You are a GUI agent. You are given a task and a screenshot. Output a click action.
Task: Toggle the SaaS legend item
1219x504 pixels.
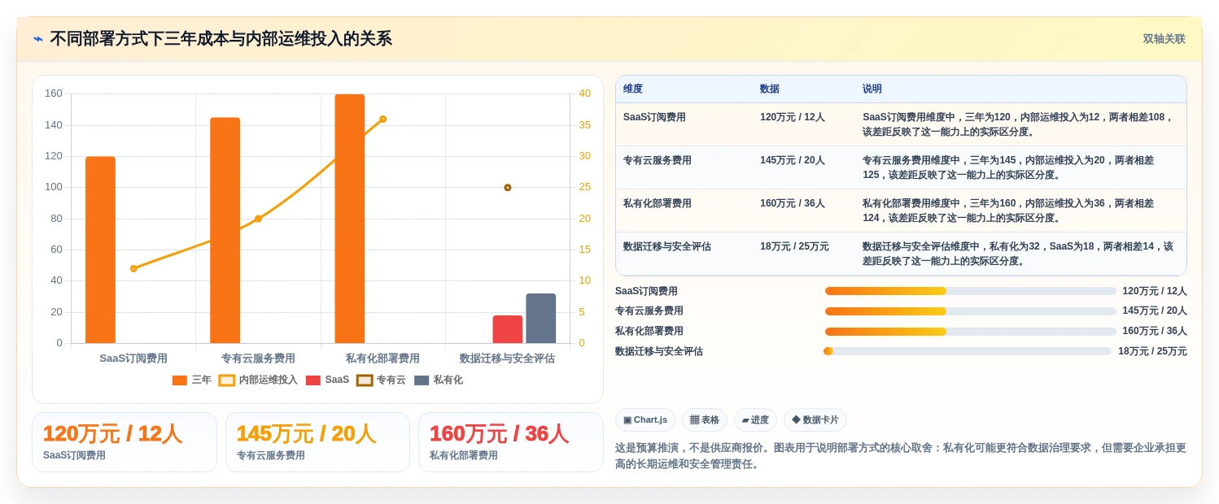pyautogui.click(x=328, y=380)
